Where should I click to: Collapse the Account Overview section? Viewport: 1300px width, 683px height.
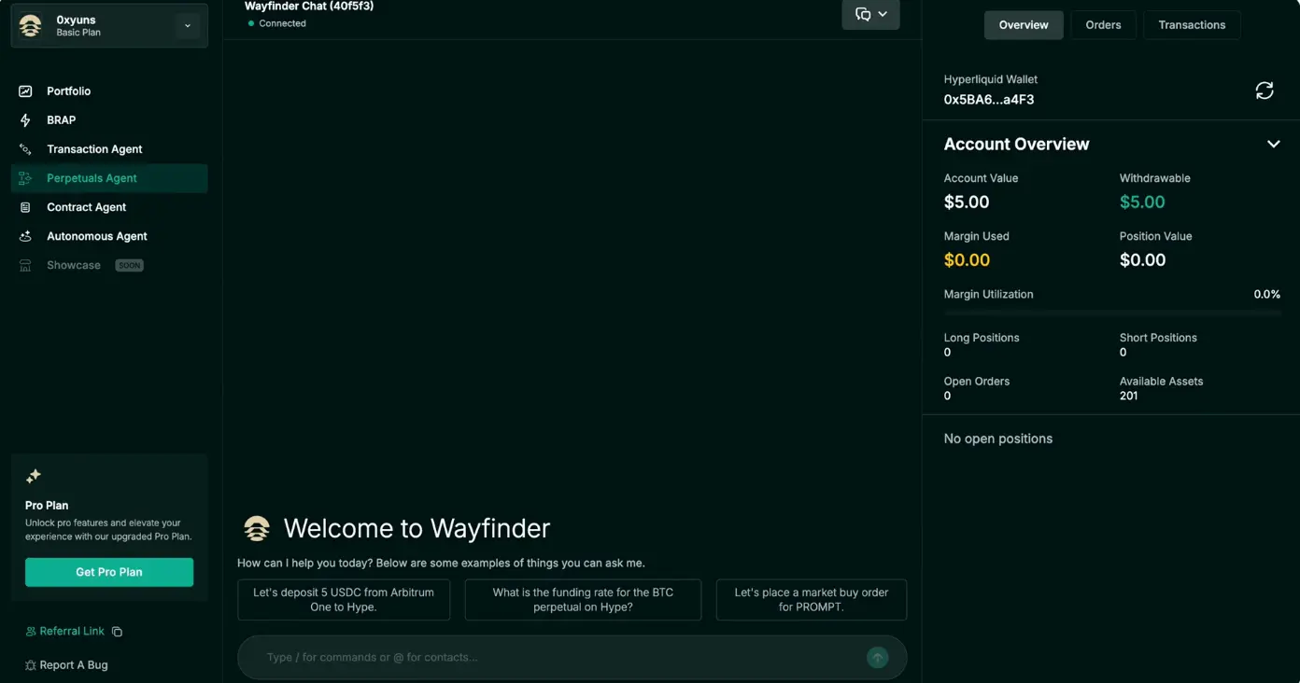[1273, 144]
